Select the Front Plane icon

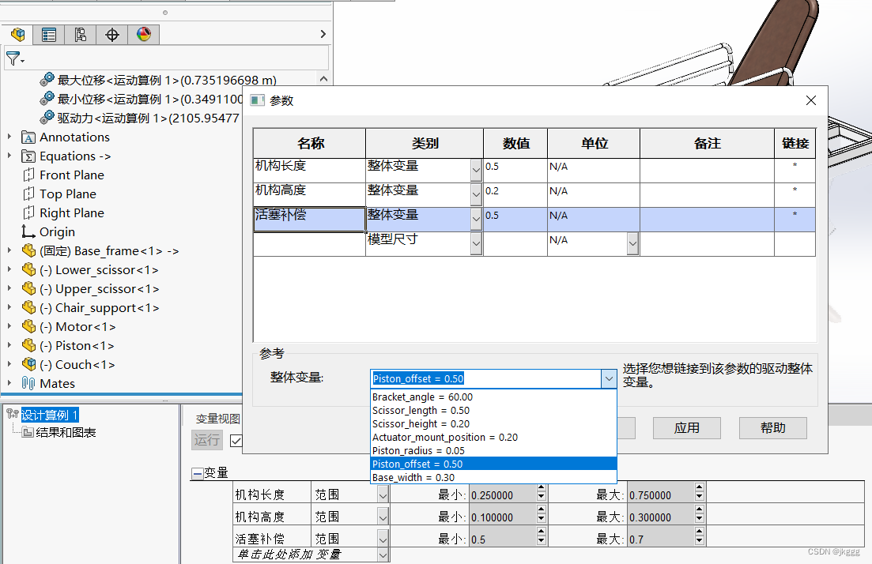pyautogui.click(x=28, y=175)
